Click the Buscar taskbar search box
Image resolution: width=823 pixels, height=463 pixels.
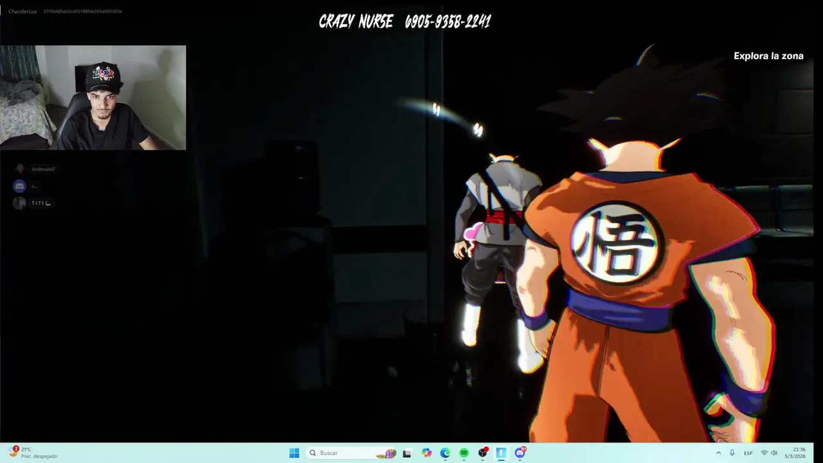pos(352,453)
